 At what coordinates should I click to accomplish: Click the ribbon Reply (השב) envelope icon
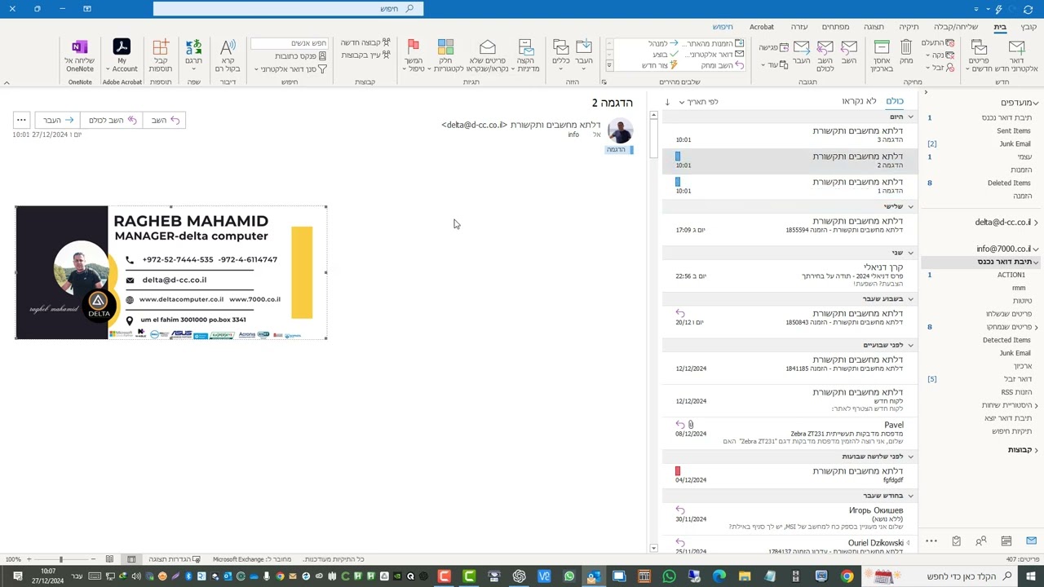tap(849, 47)
